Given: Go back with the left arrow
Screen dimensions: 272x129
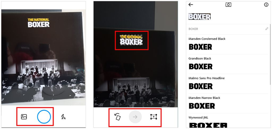Looking at the screenshot, I should (x=191, y=5).
